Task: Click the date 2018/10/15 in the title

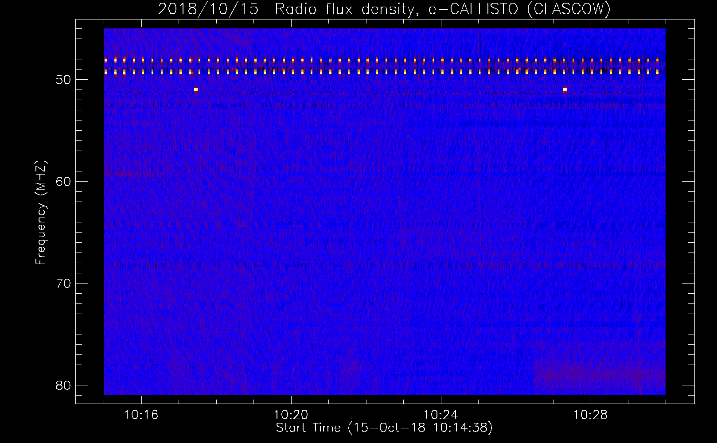Action: click(x=208, y=9)
